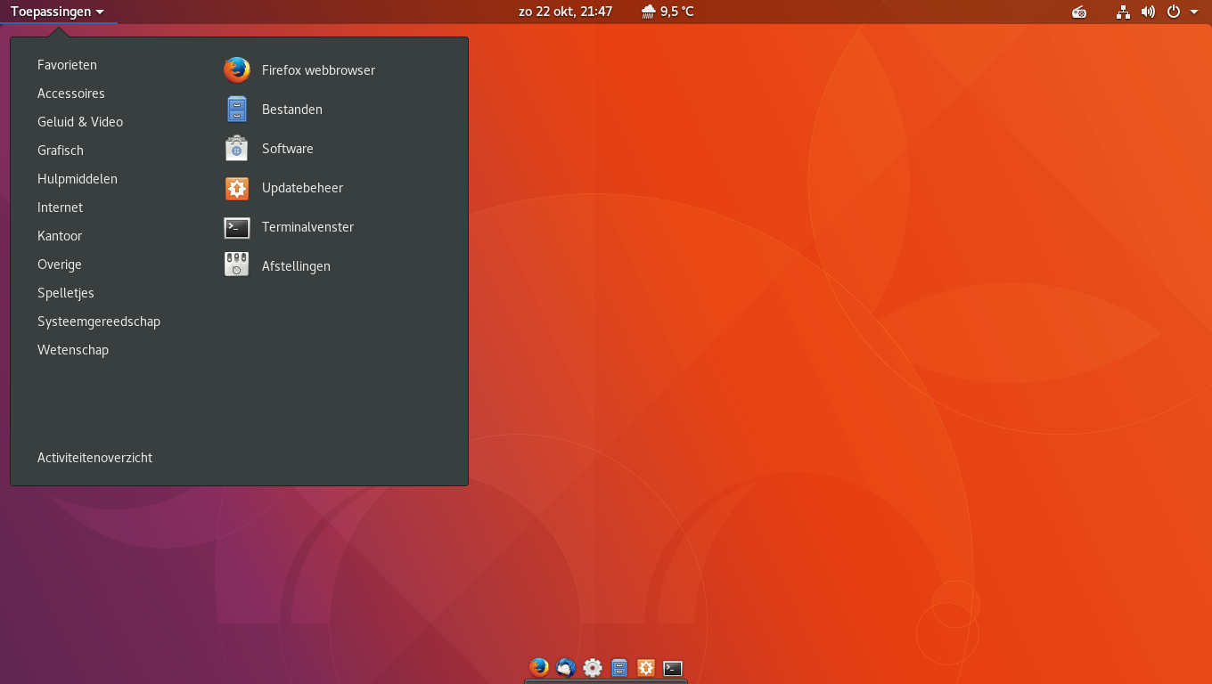Expand the system menu arrow beside power icon
The height and width of the screenshot is (684, 1212).
pos(1194,12)
